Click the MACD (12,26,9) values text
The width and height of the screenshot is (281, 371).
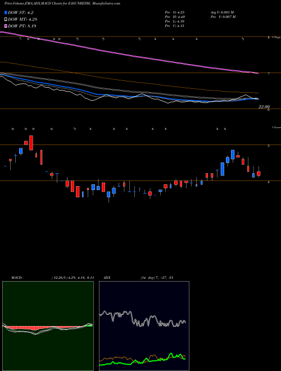click(72, 278)
